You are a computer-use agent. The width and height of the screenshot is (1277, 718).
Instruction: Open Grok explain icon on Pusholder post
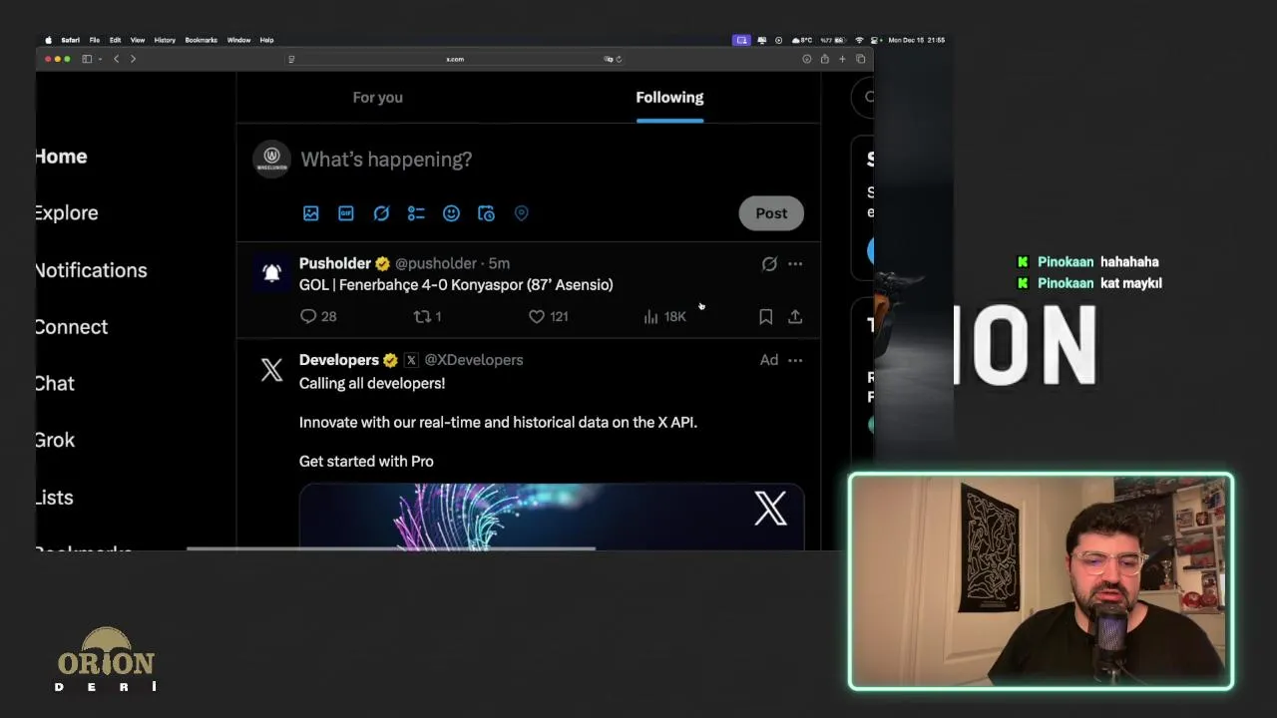pyautogui.click(x=769, y=263)
